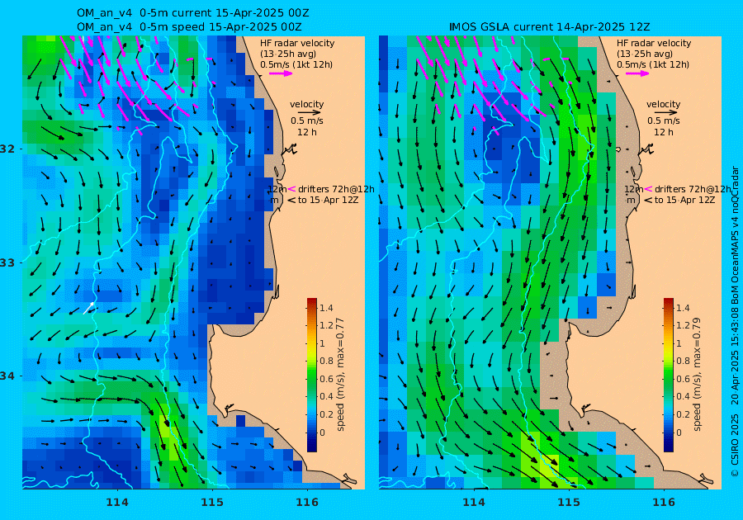
Task: Click the '1.2' tick on the left colorbar
Action: click(x=326, y=326)
